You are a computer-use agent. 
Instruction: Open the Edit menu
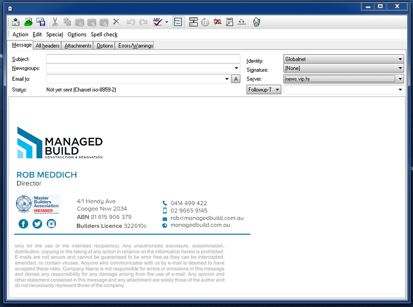(x=37, y=34)
